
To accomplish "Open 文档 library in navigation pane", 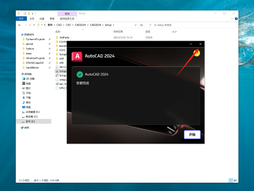I will pos(28,93).
